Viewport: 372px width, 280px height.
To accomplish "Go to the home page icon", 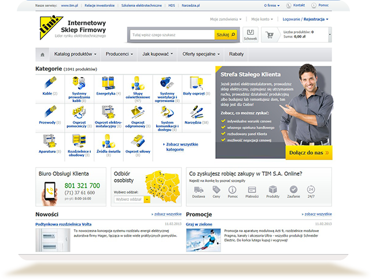I will point(42,54).
